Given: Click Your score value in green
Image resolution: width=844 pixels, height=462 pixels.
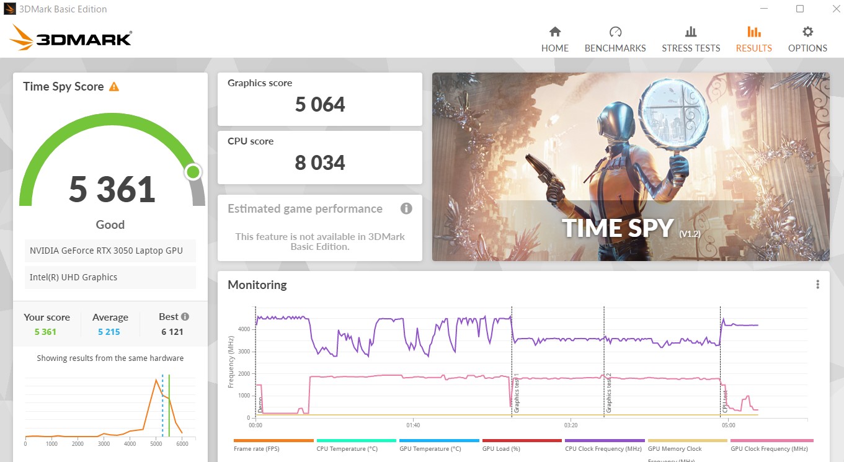Looking at the screenshot, I should [45, 332].
